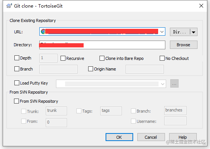Select the Branch checkbox under Depth
Viewport: 210px width, 149px height.
17,69
